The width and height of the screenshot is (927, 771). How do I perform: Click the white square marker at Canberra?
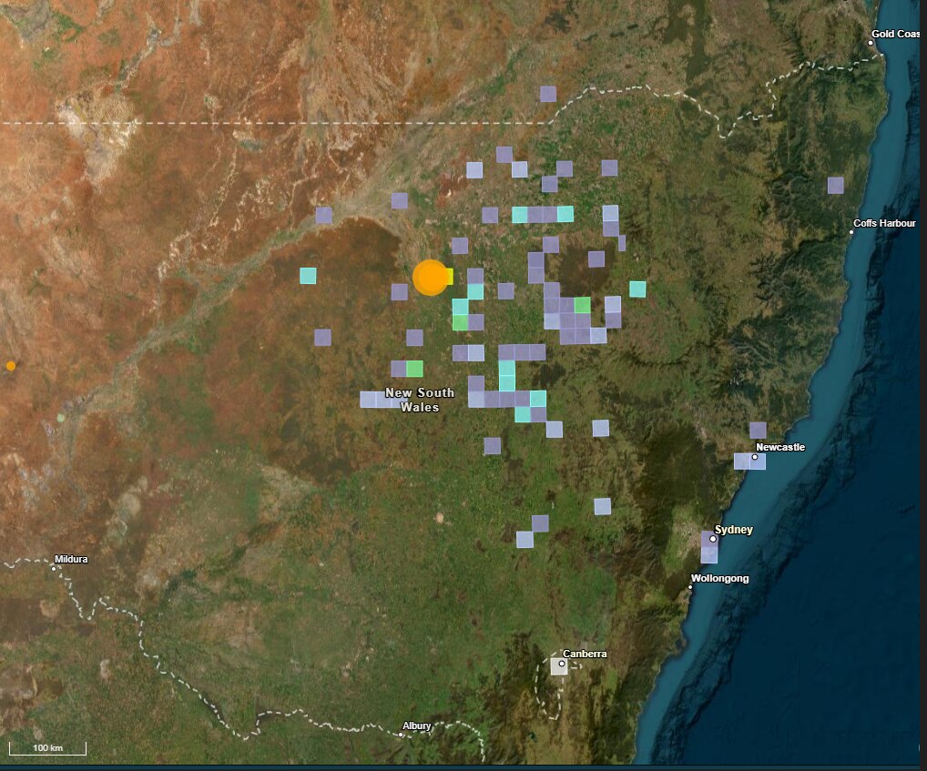point(558,666)
